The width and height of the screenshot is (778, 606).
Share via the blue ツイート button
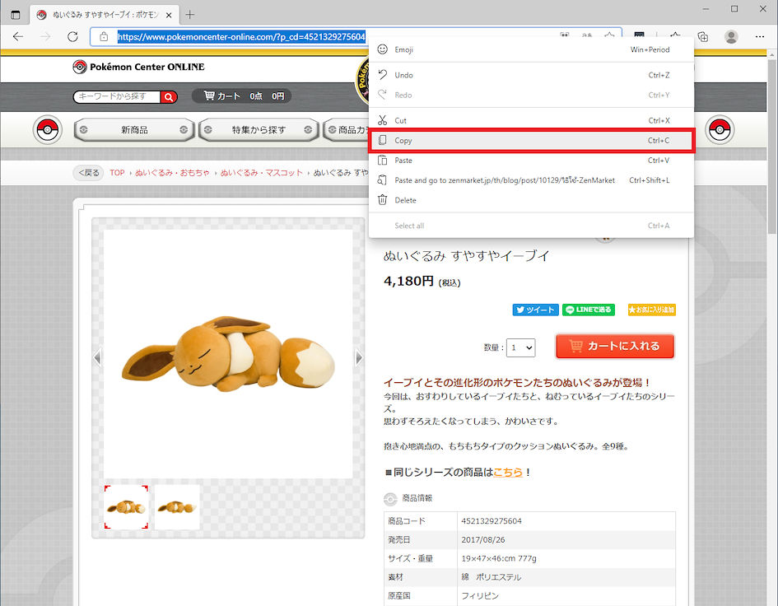click(x=536, y=310)
